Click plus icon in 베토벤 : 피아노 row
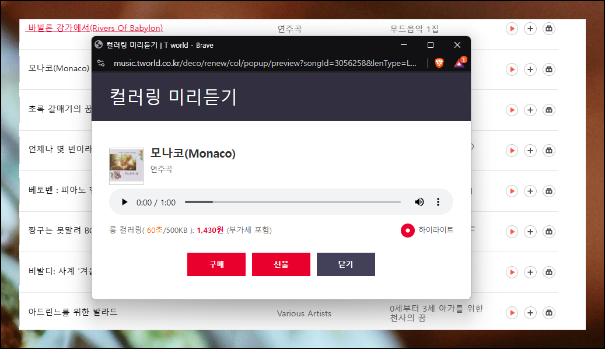The height and width of the screenshot is (349, 605). pyautogui.click(x=530, y=191)
